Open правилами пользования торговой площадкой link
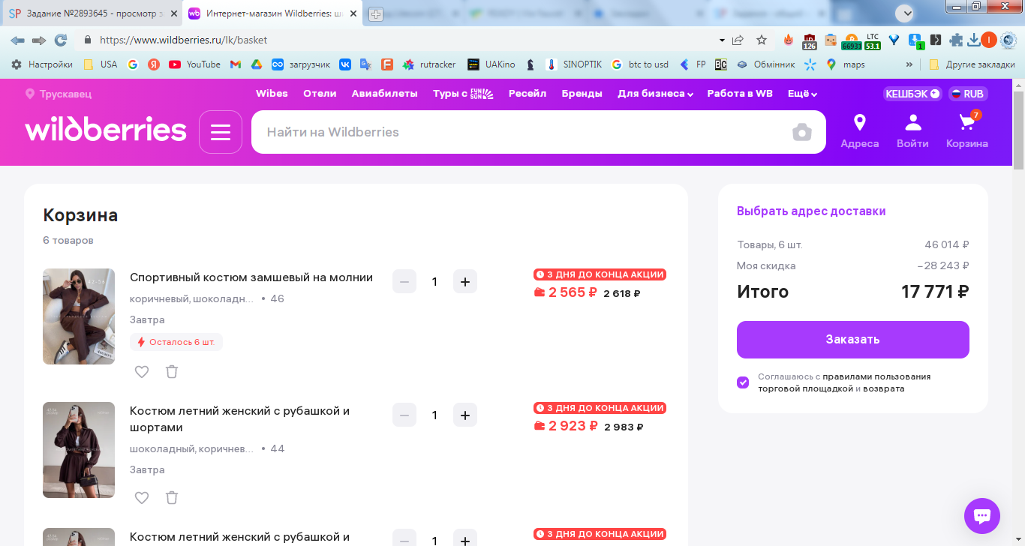Viewport: 1025px width, 546px height. coord(844,382)
